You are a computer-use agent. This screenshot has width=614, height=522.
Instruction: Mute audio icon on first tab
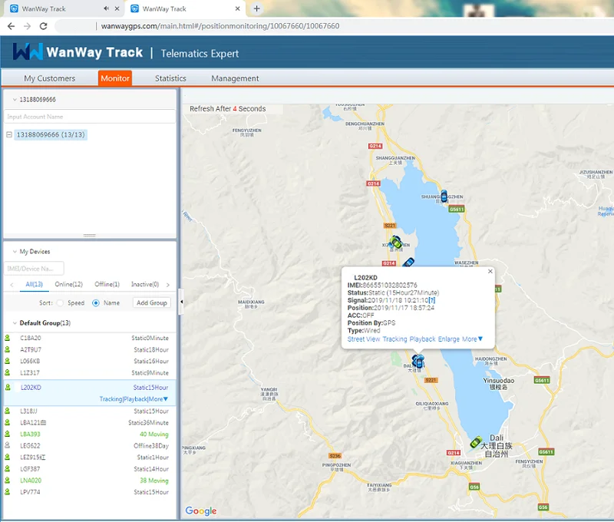106,8
